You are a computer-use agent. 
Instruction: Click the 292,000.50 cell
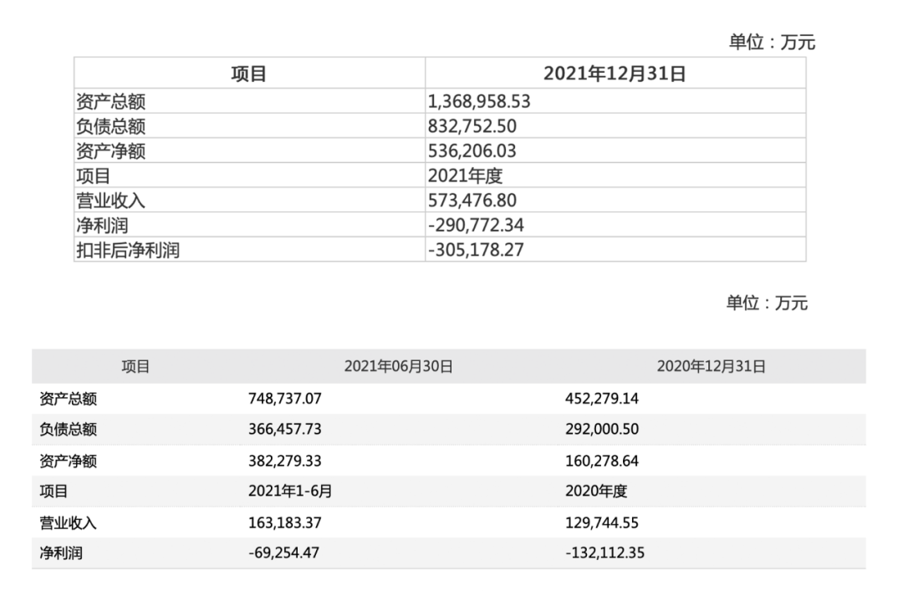click(602, 430)
